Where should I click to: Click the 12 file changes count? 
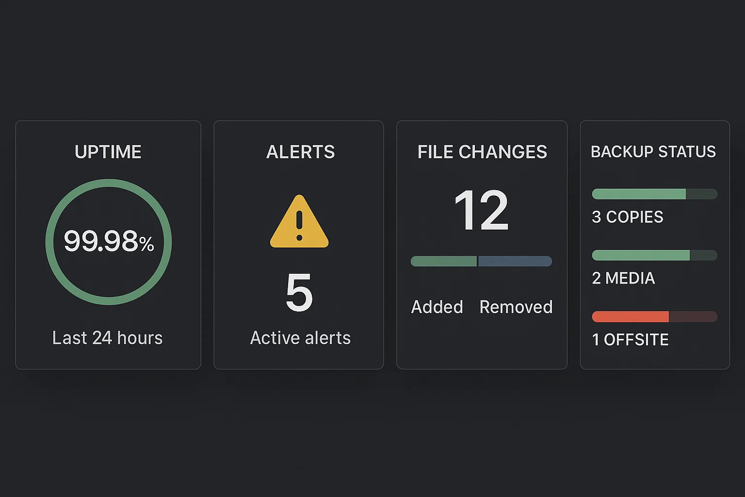tap(481, 211)
